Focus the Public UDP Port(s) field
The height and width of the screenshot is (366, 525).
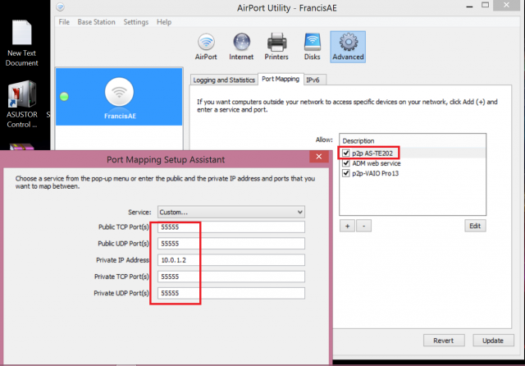231,244
